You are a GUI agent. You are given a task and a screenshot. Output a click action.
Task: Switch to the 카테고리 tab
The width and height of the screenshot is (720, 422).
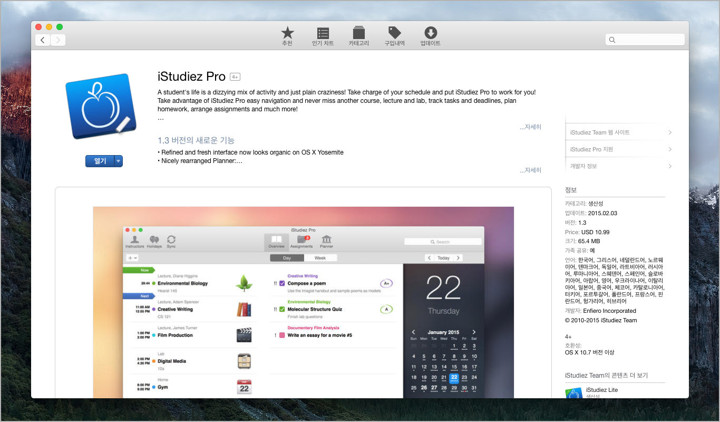[x=359, y=36]
